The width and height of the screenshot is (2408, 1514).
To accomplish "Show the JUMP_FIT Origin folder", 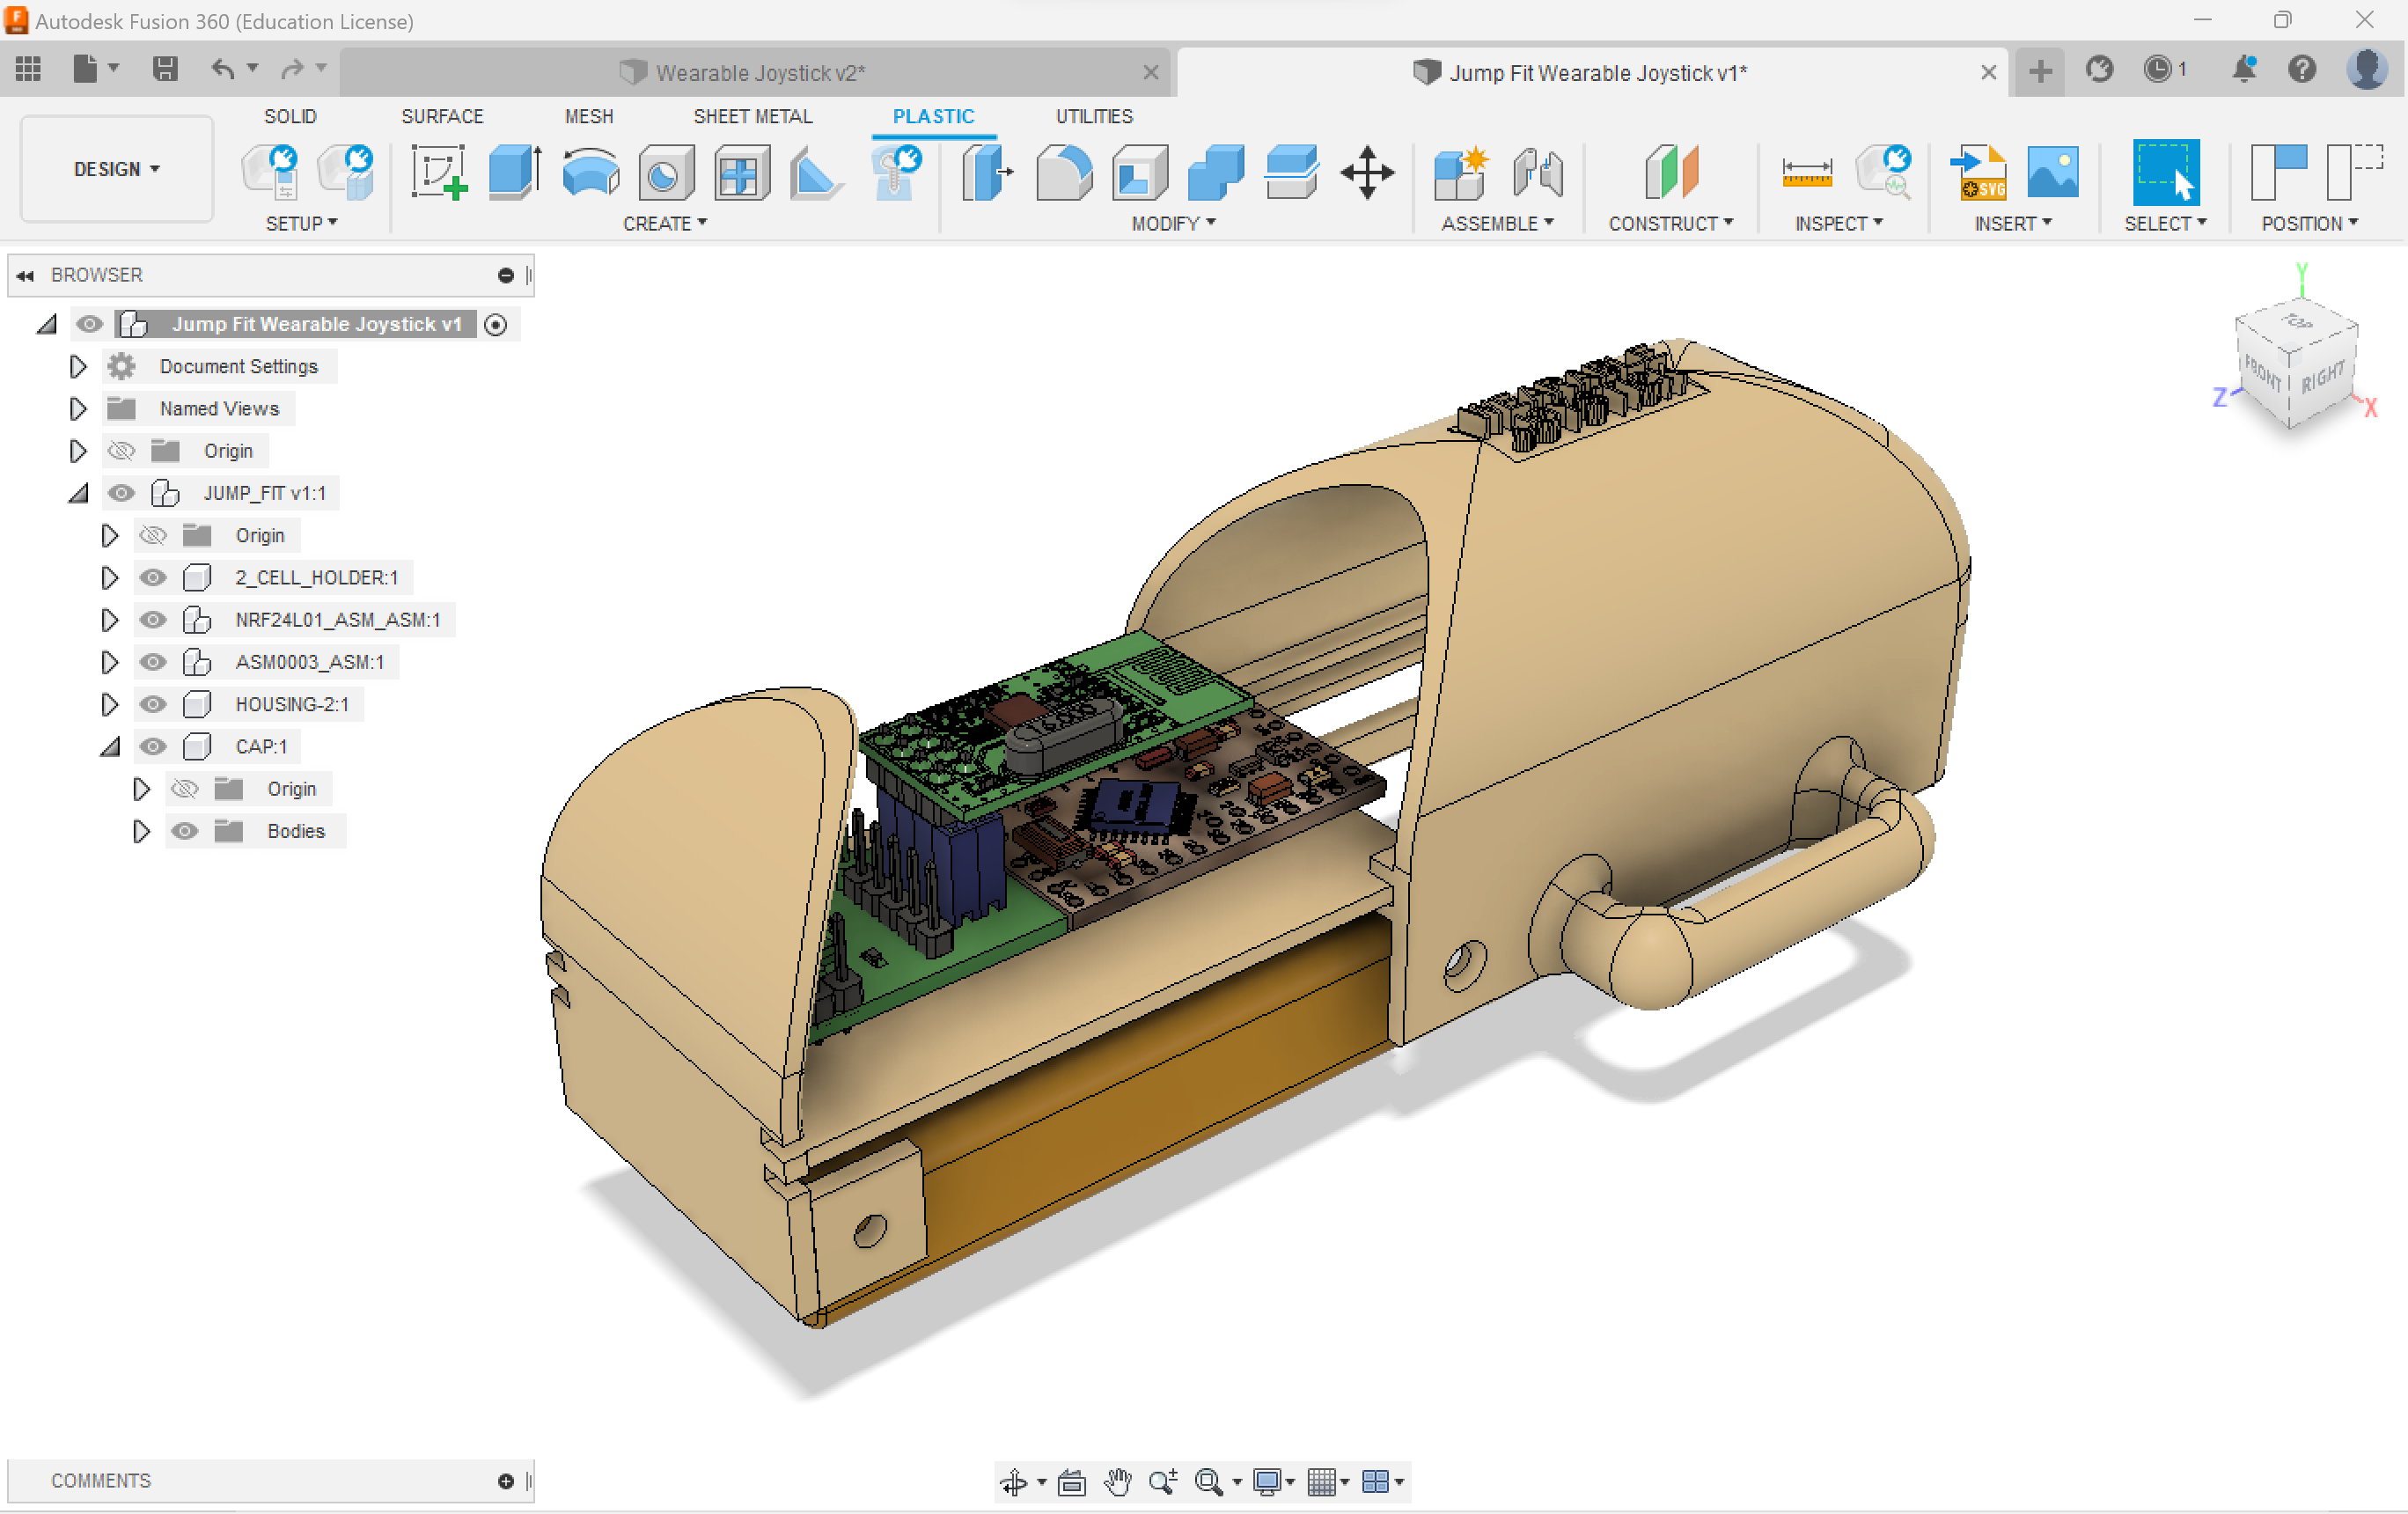I will (152, 535).
